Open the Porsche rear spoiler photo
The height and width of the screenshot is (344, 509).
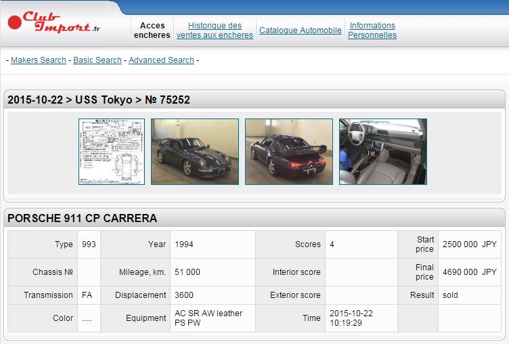coord(289,152)
